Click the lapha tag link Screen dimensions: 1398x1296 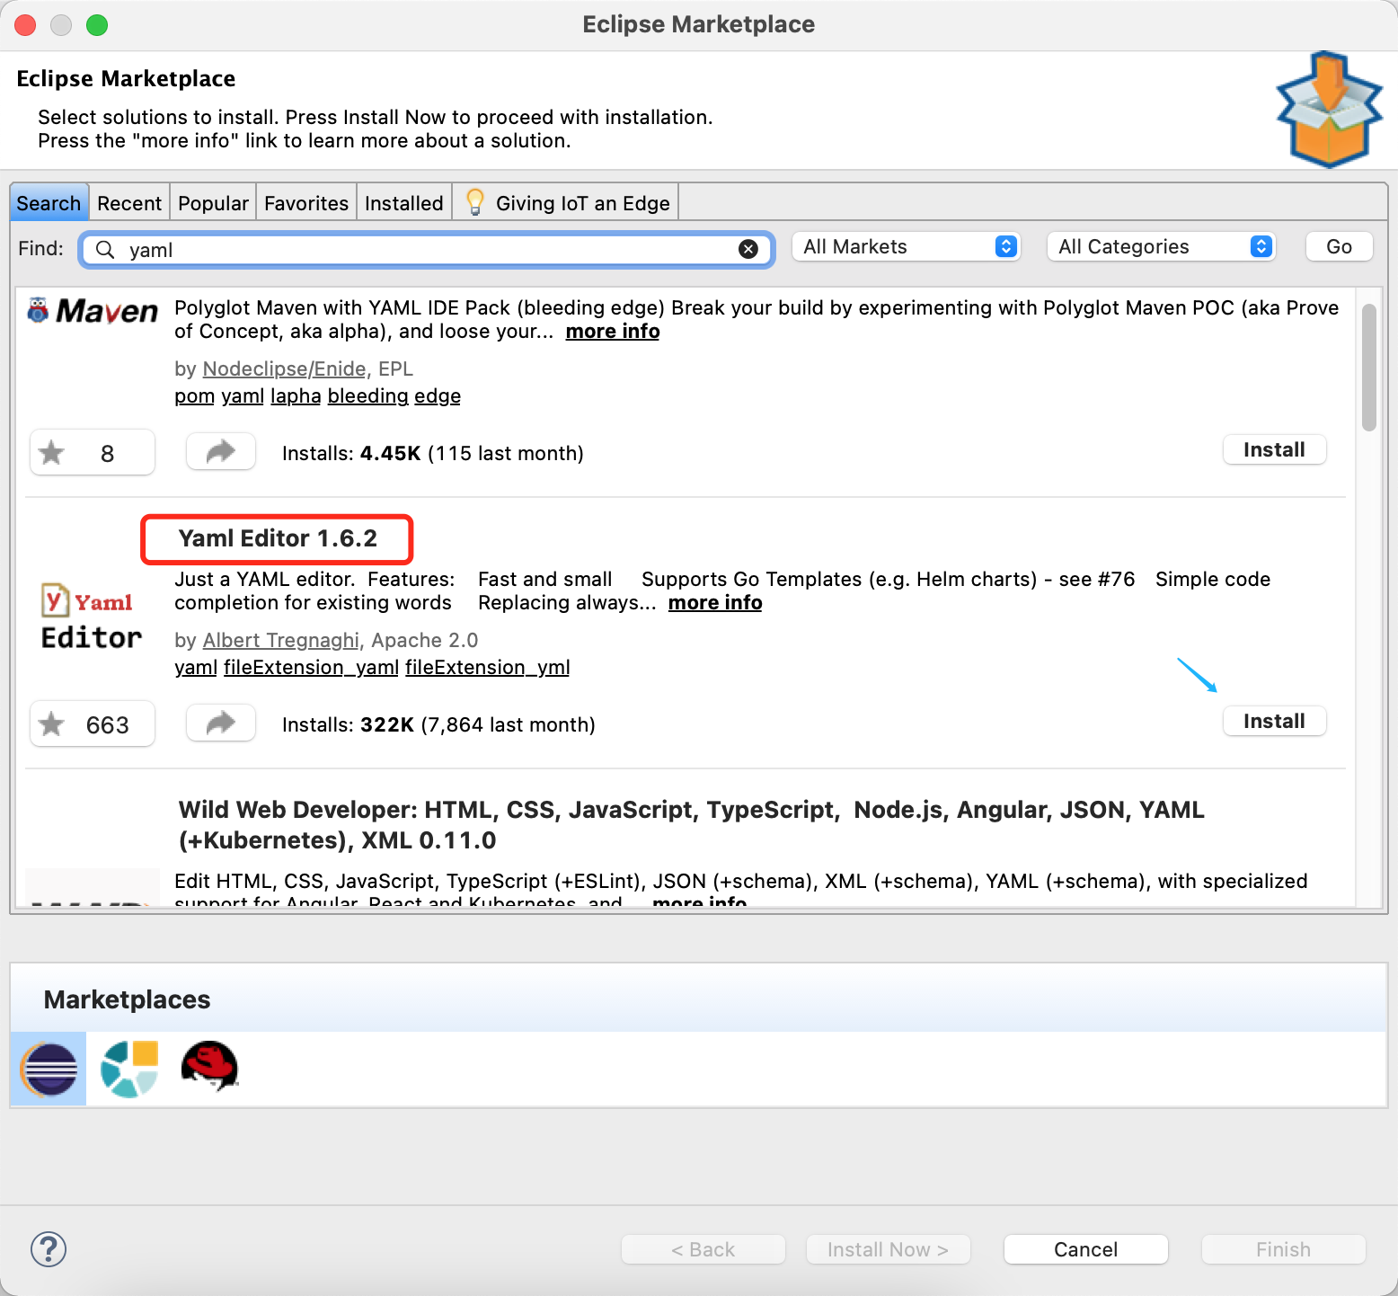[x=296, y=395]
